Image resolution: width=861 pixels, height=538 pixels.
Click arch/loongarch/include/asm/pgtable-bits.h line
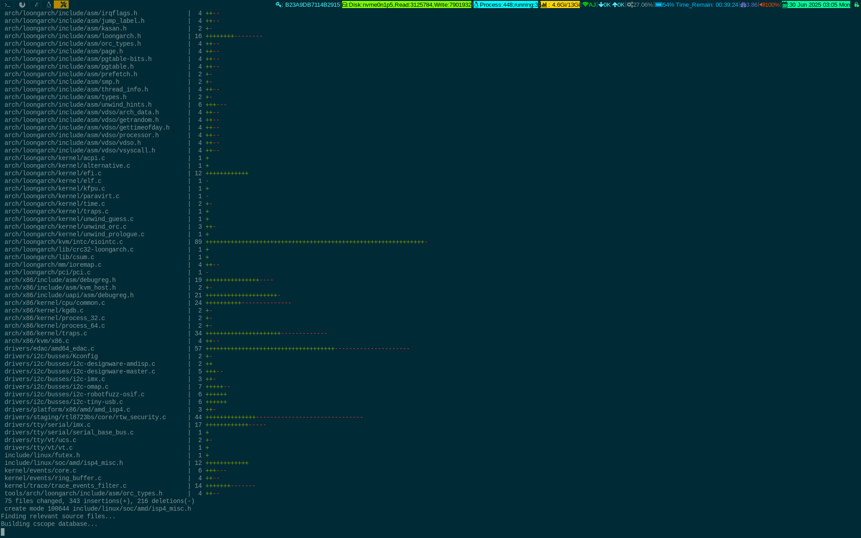(112, 59)
